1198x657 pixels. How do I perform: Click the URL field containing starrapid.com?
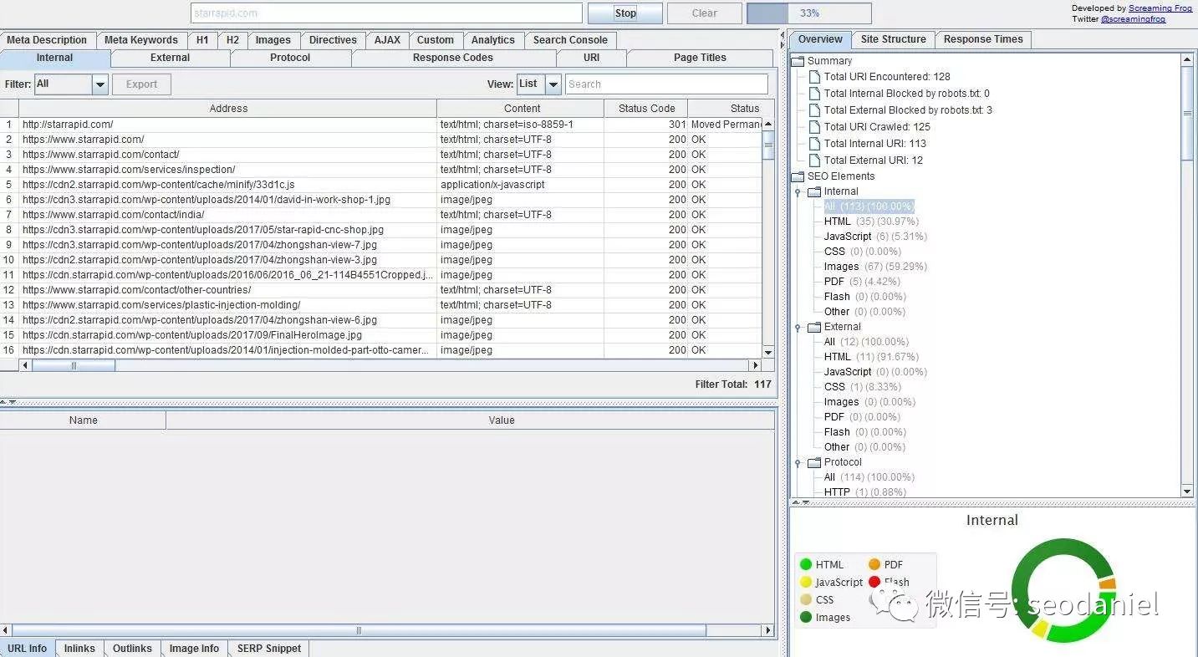[386, 13]
